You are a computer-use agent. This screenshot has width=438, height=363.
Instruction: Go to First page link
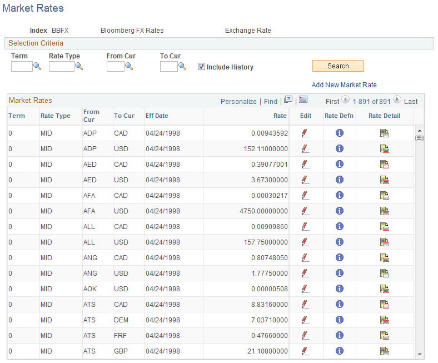[x=332, y=101]
